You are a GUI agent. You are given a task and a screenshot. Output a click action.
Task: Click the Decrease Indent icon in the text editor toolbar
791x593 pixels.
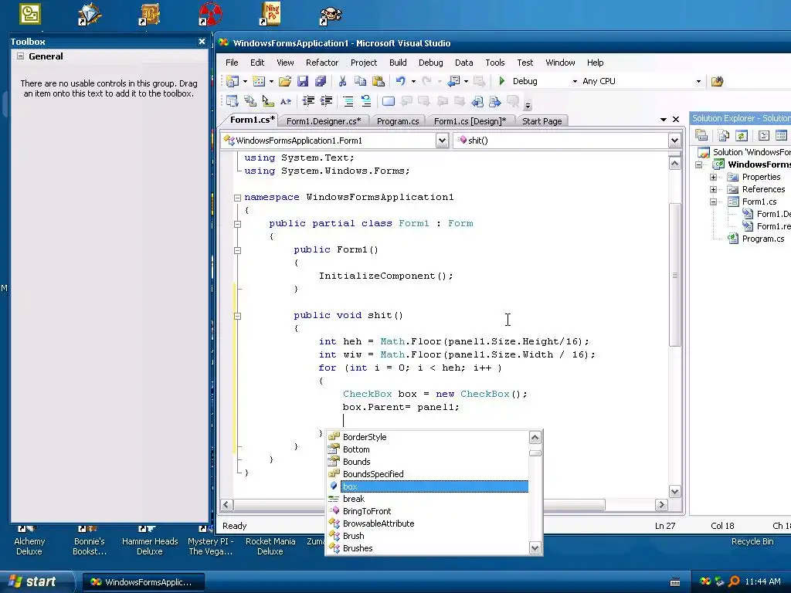pyautogui.click(x=308, y=101)
